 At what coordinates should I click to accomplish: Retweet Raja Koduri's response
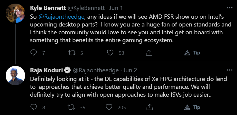pyautogui.click(x=72, y=107)
